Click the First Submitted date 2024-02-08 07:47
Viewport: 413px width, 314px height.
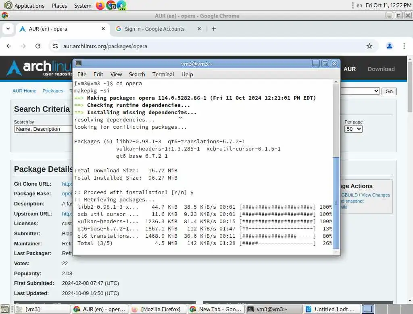pos(90,283)
